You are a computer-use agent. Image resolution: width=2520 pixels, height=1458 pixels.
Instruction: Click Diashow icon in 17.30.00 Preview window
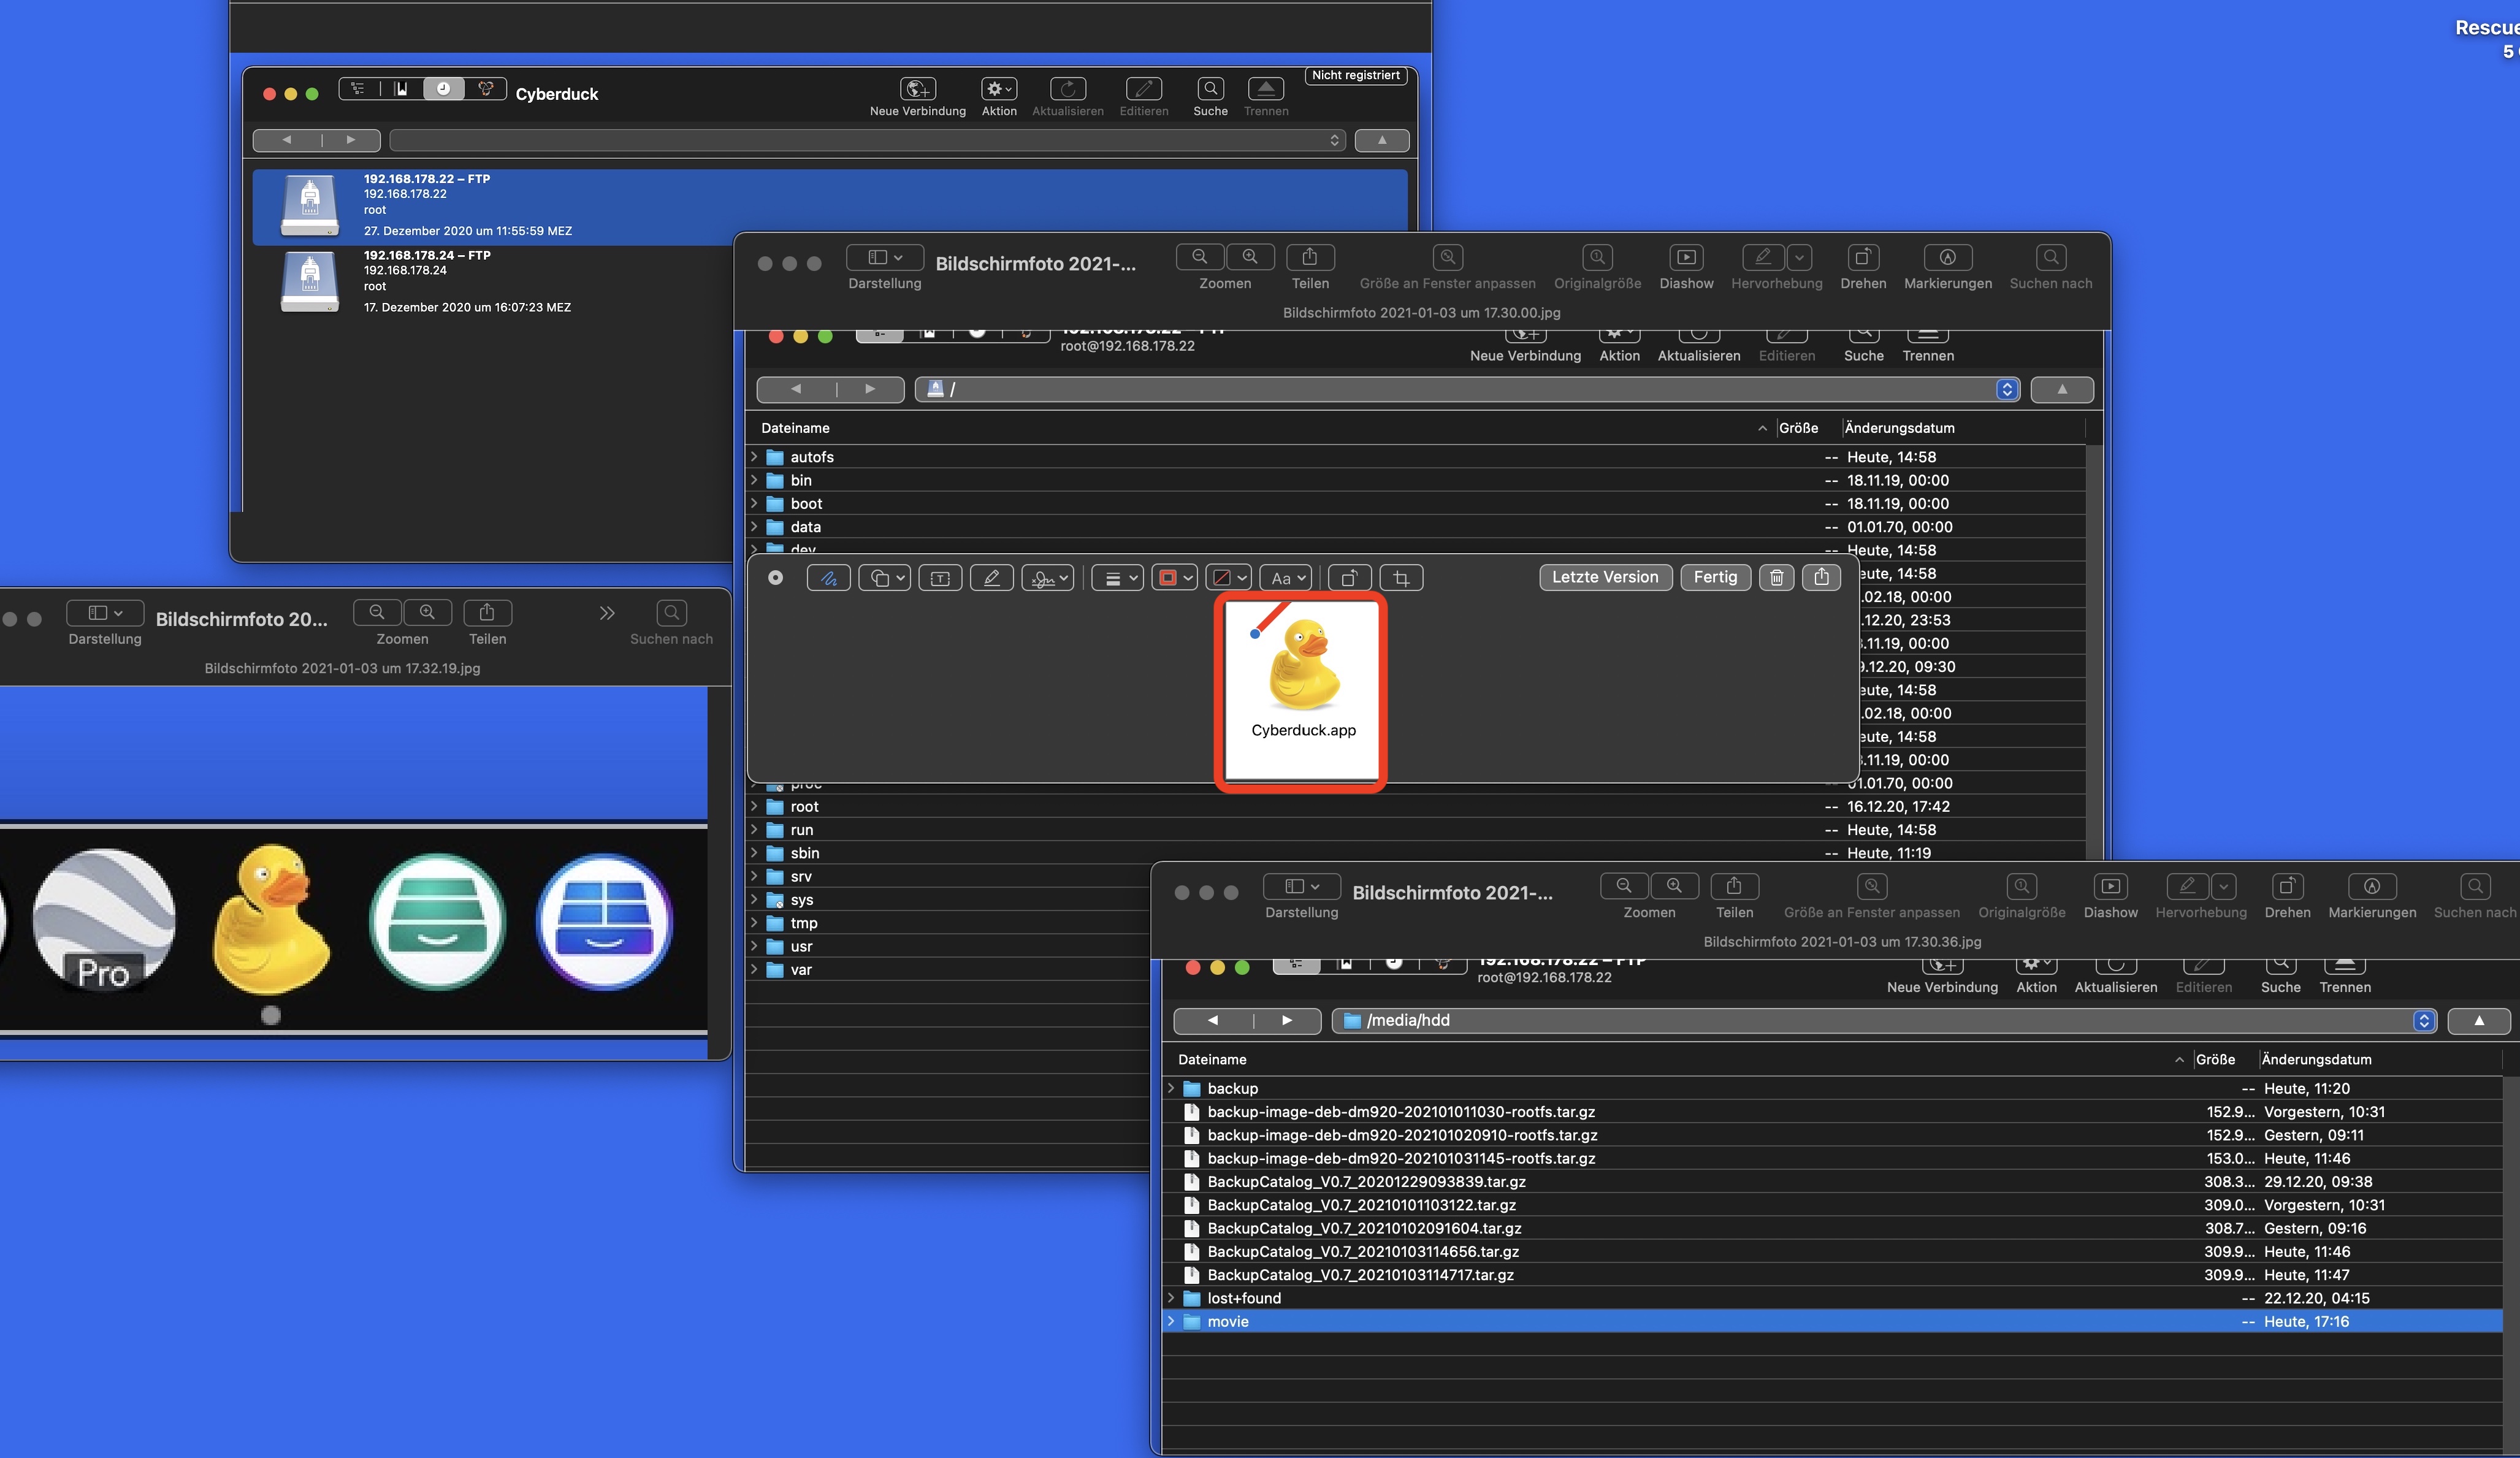pyautogui.click(x=1686, y=258)
